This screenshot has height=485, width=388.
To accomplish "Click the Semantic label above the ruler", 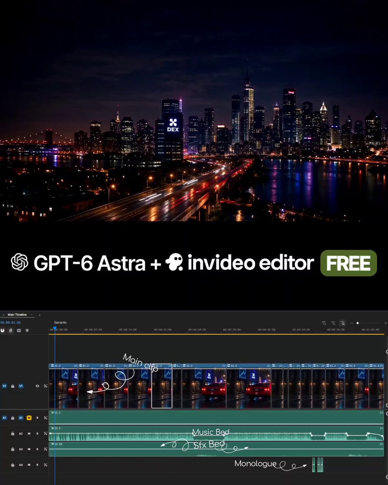I will (60, 323).
